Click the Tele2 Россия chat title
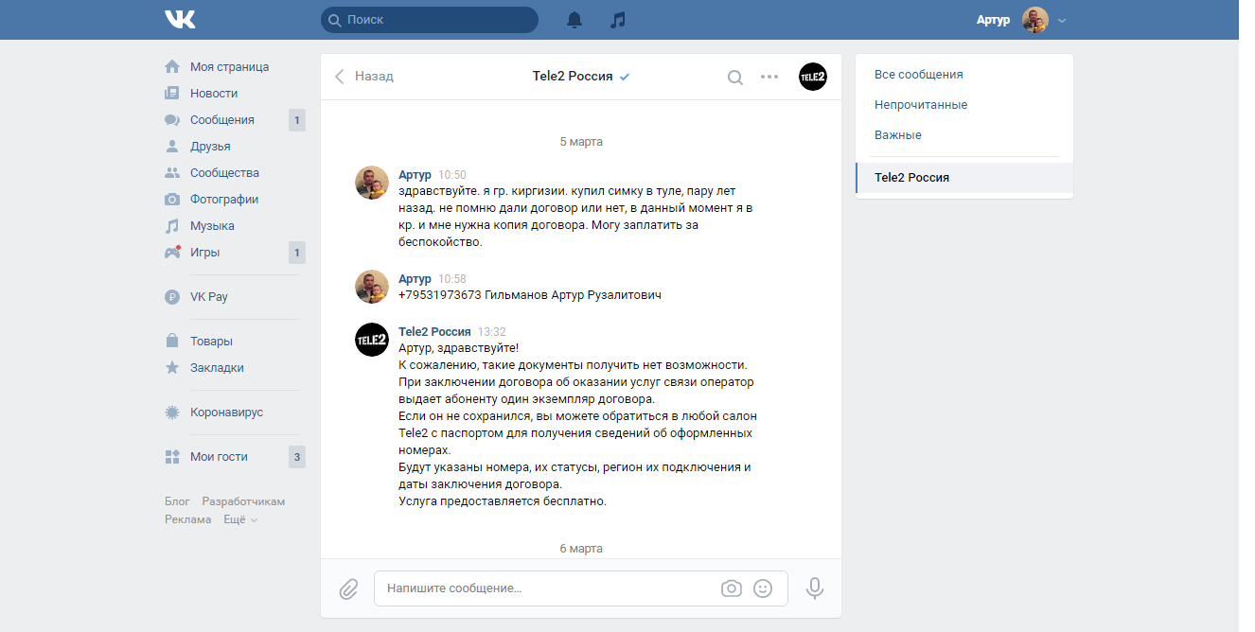 coord(573,77)
